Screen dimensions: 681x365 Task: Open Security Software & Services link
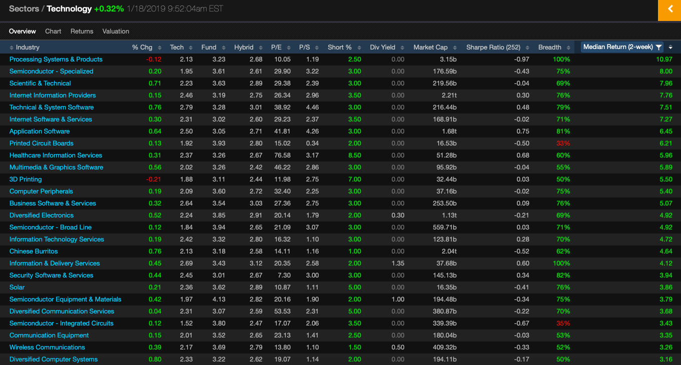51,275
